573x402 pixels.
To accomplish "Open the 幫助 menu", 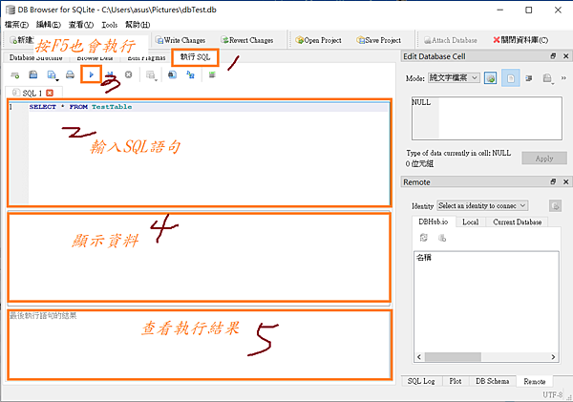I will (x=138, y=25).
